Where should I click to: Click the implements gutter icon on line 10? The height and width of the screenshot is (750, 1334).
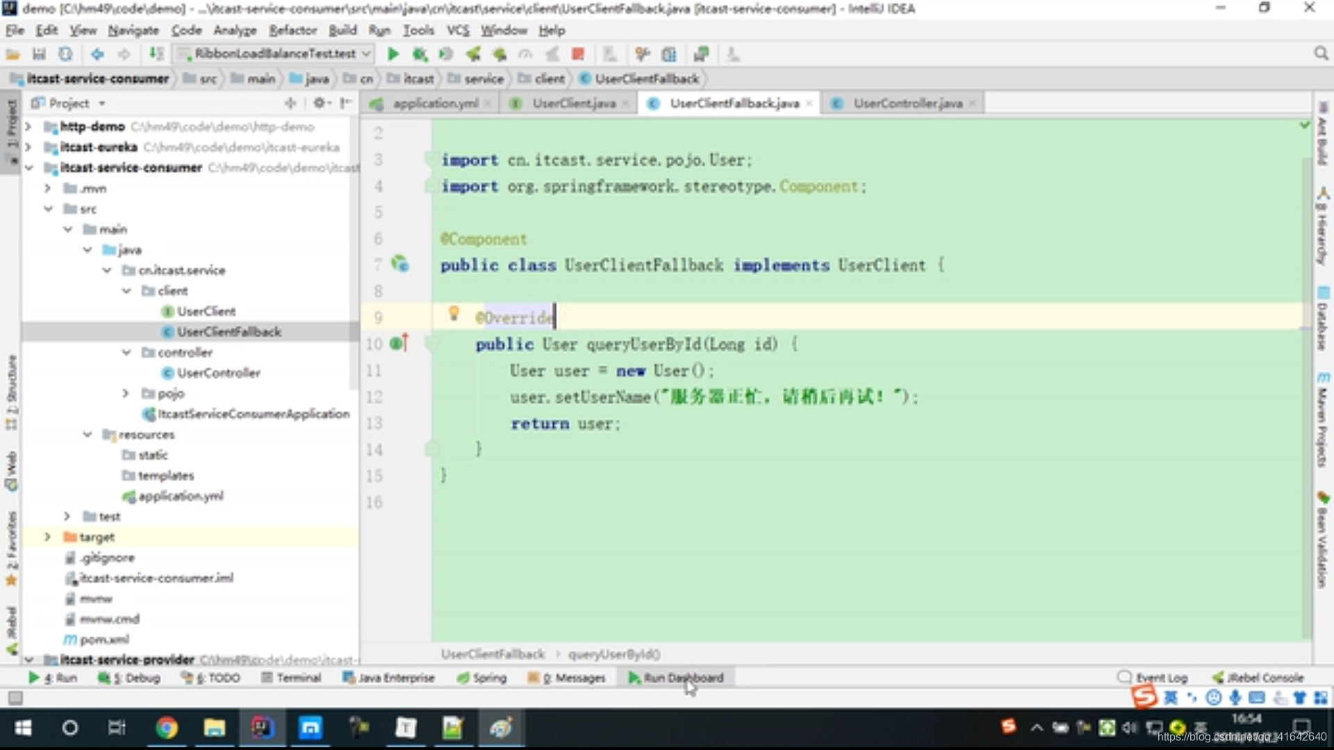(400, 343)
